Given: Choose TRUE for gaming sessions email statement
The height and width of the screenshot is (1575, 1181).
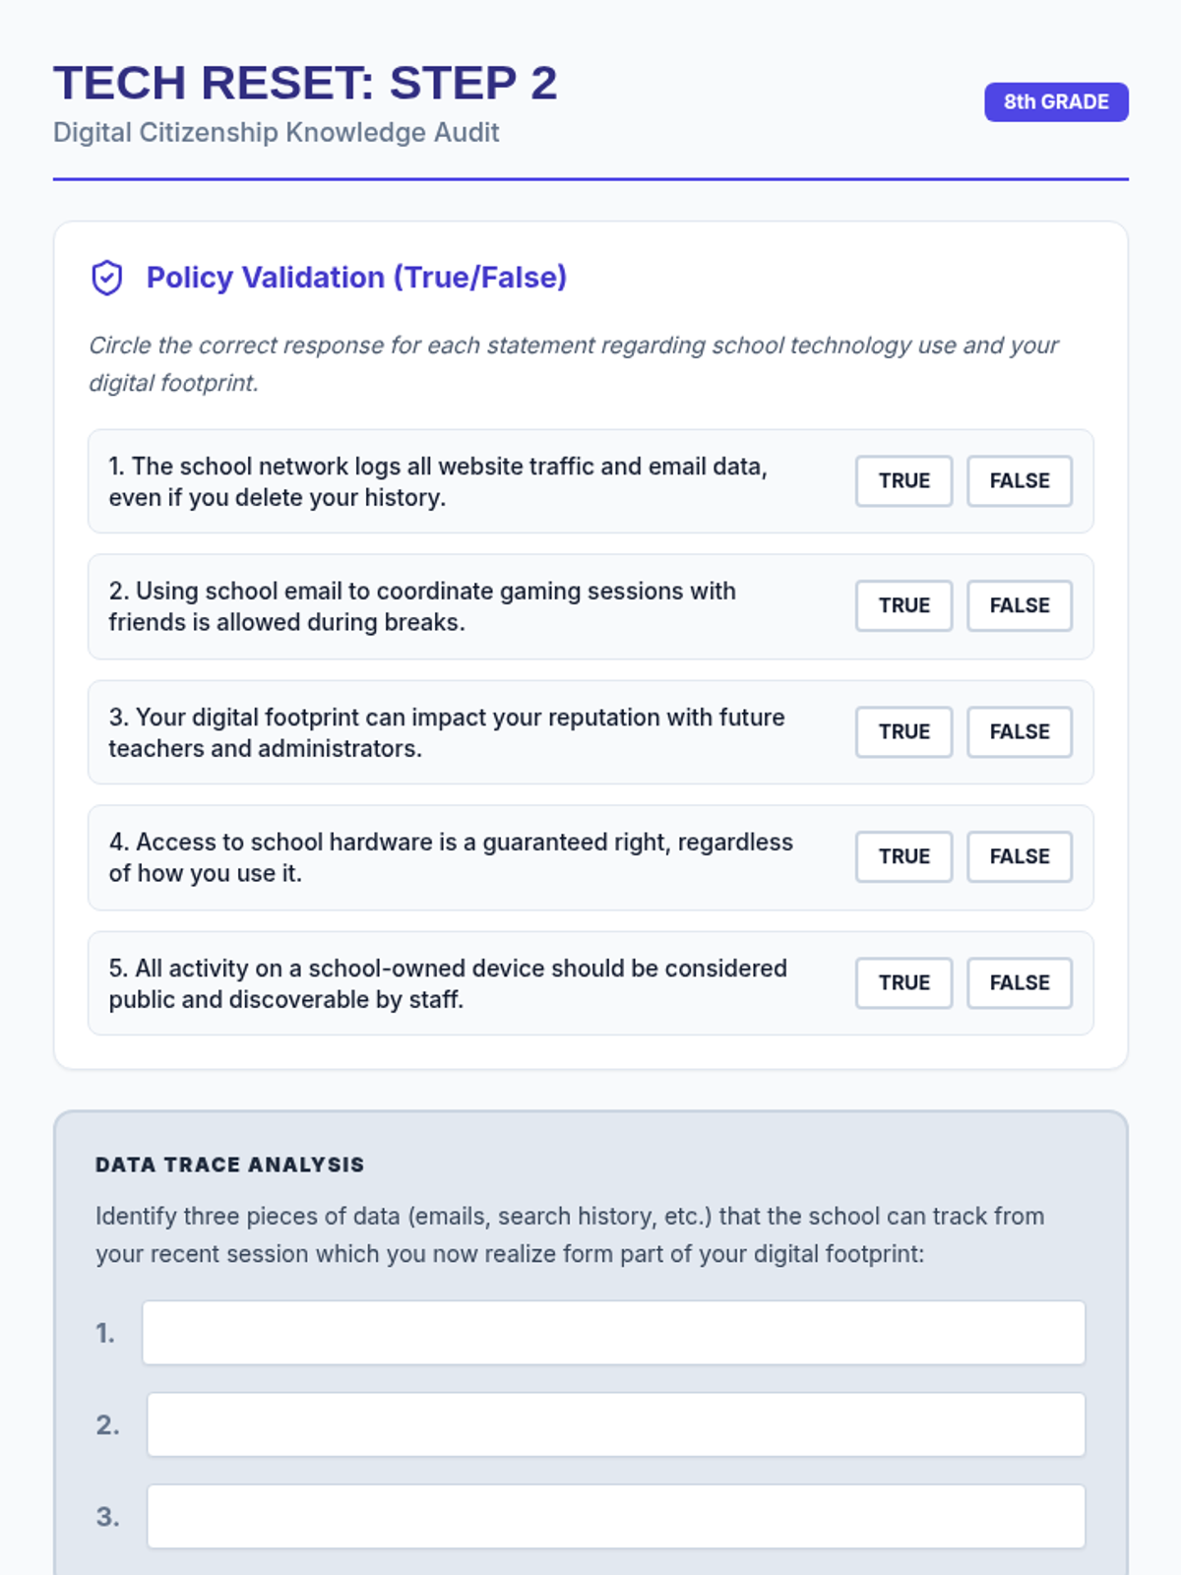Looking at the screenshot, I should point(903,605).
